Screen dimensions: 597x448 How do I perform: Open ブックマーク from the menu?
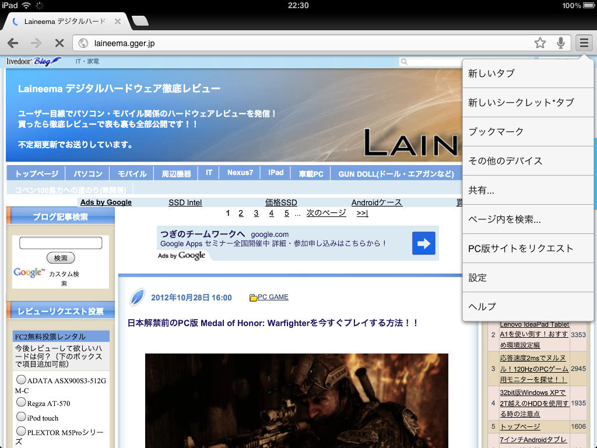click(x=528, y=132)
